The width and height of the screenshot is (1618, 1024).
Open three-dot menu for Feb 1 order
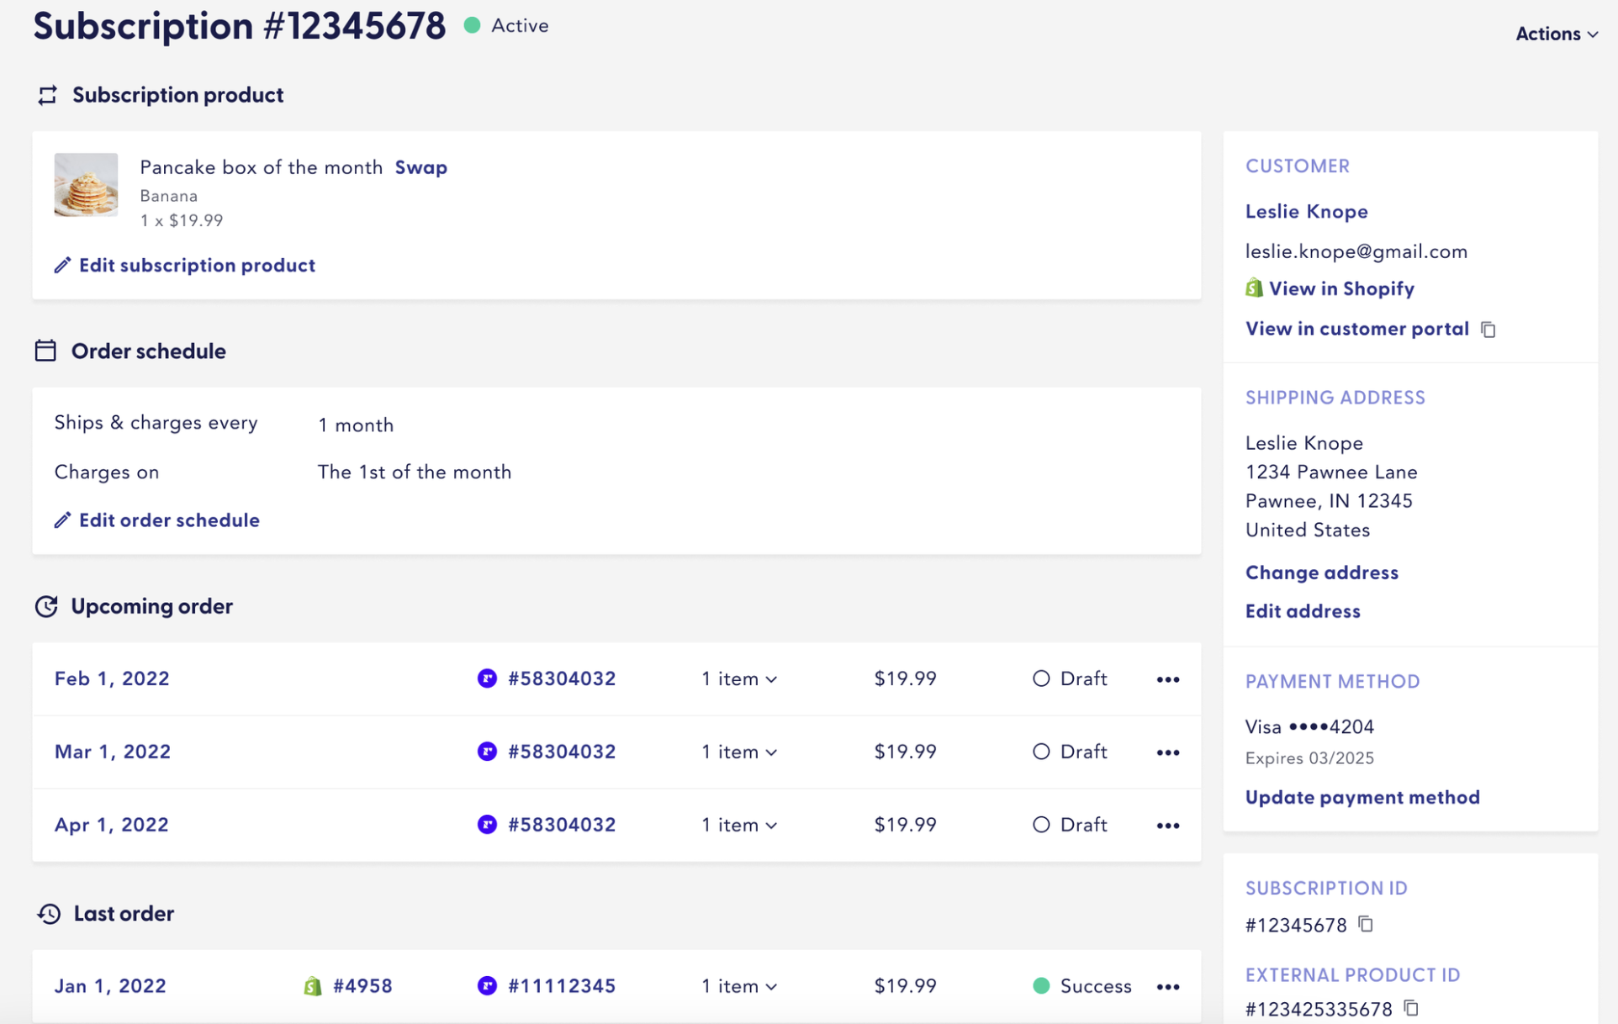click(1167, 679)
